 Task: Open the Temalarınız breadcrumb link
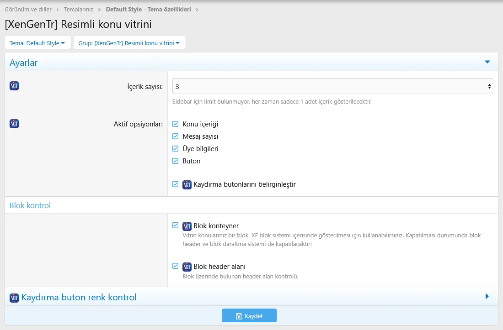(x=79, y=9)
